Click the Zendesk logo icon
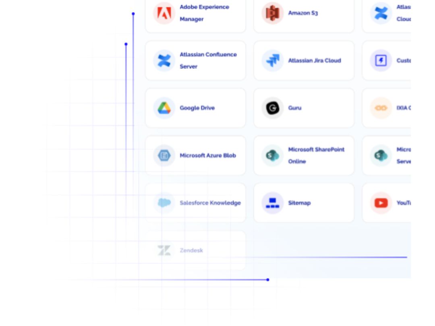Viewport: 435px width, 326px height. (x=164, y=250)
